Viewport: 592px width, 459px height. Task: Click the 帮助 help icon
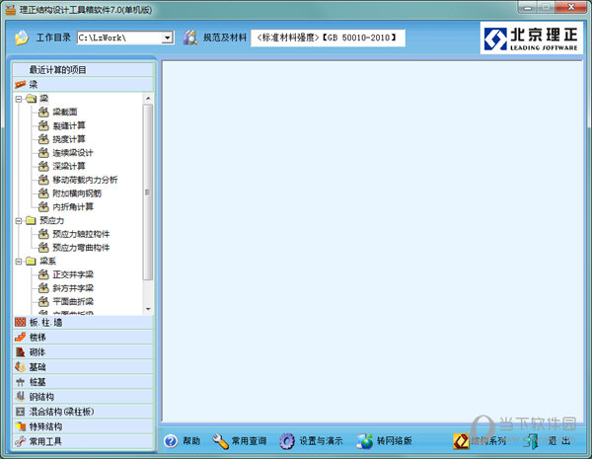tap(171, 441)
